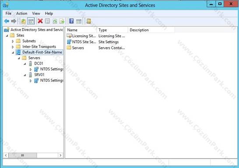Click the DC01 server icon in tree
Image resolution: width=239 pixels, height=168 pixels.
pos(31,63)
